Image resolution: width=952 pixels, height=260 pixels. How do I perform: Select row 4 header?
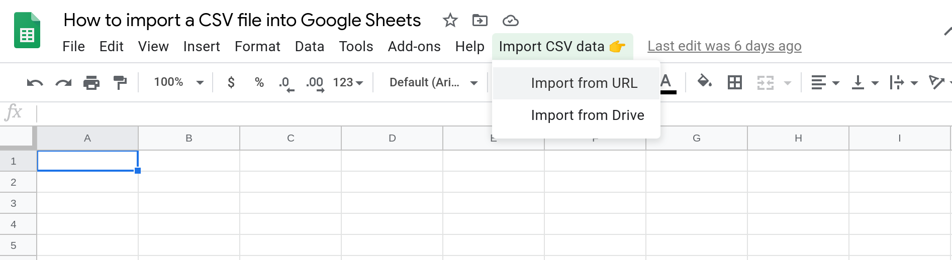[x=18, y=224]
